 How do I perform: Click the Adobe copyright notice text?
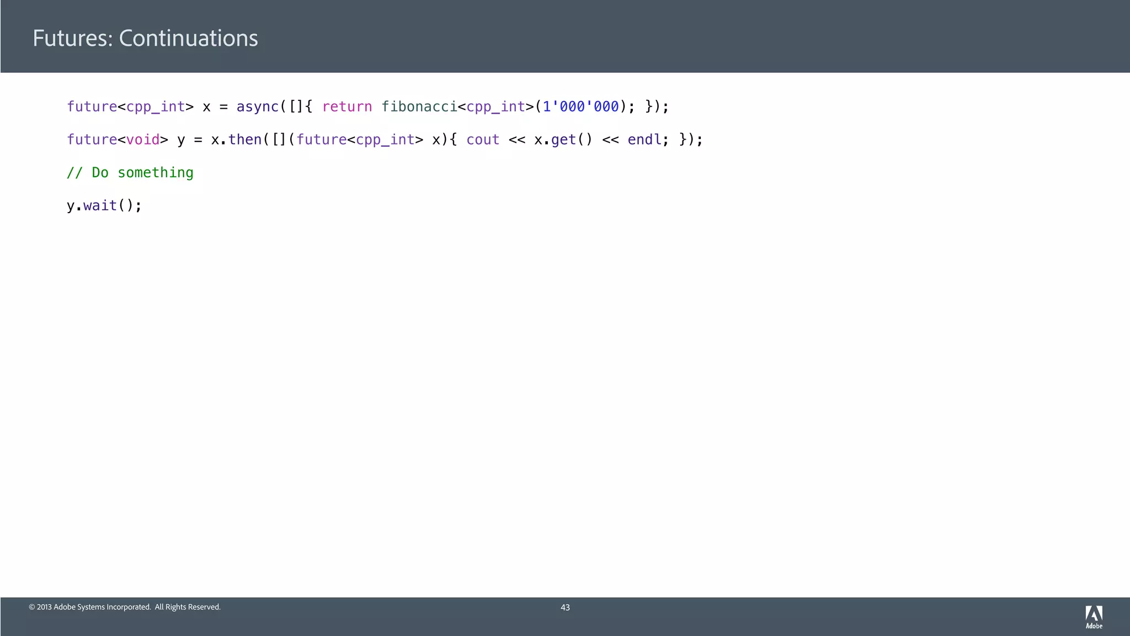coord(125,607)
